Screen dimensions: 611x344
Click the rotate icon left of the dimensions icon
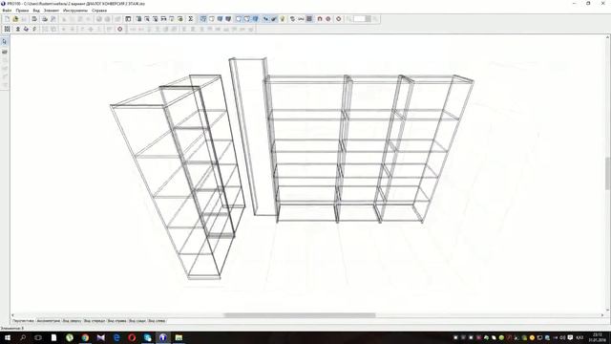click(x=292, y=19)
